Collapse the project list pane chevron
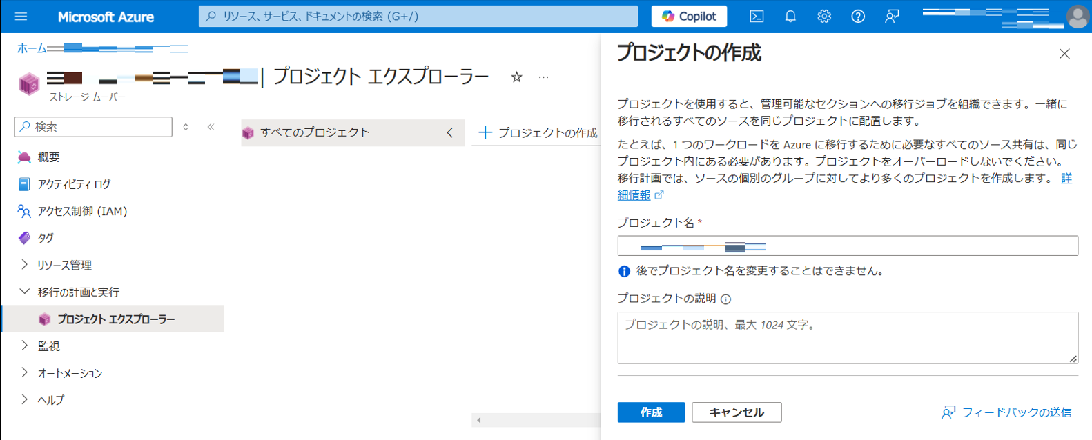1092x440 pixels. (450, 132)
